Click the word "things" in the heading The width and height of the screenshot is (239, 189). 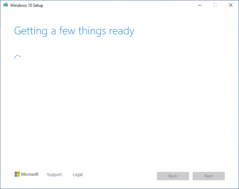pos(92,31)
